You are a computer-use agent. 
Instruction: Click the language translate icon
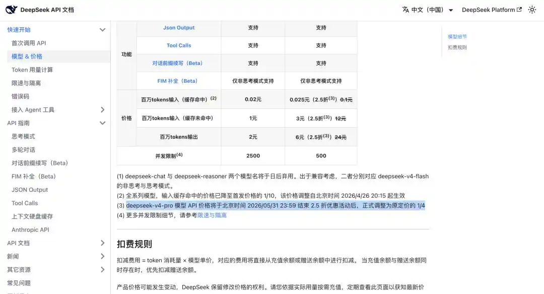click(405, 10)
